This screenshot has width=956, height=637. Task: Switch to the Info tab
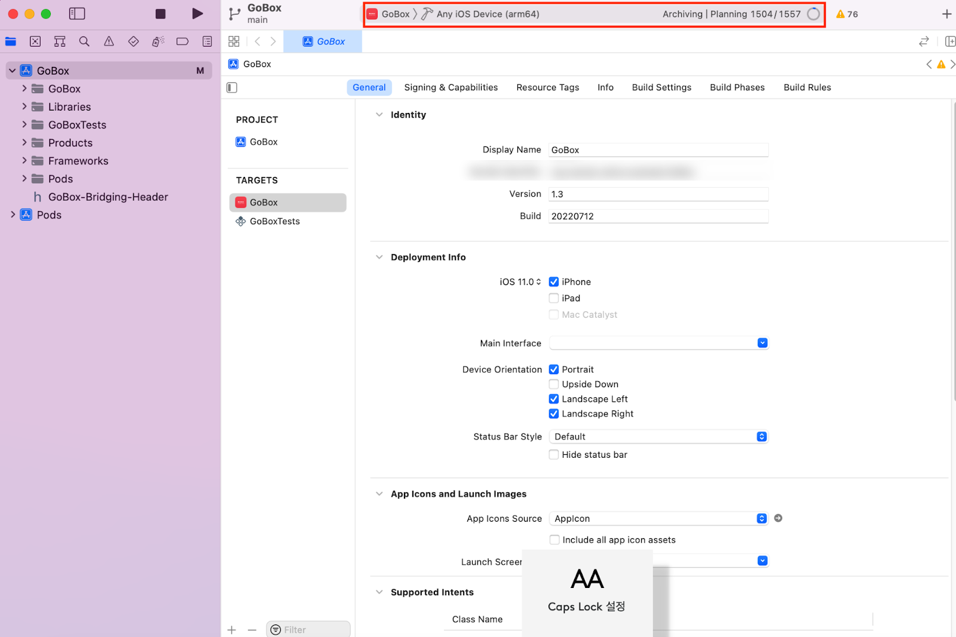605,87
